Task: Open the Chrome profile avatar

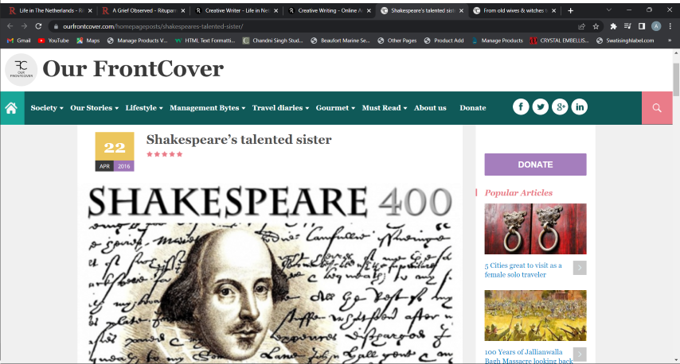Action: coord(656,26)
